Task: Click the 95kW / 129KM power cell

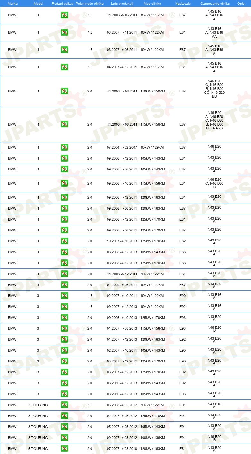Action: 152,147
